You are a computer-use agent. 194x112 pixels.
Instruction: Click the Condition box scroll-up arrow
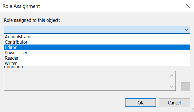172,75
